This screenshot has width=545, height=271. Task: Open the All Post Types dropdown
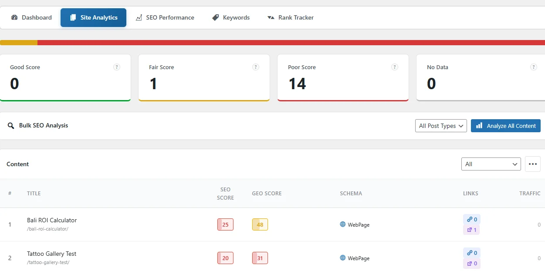440,125
